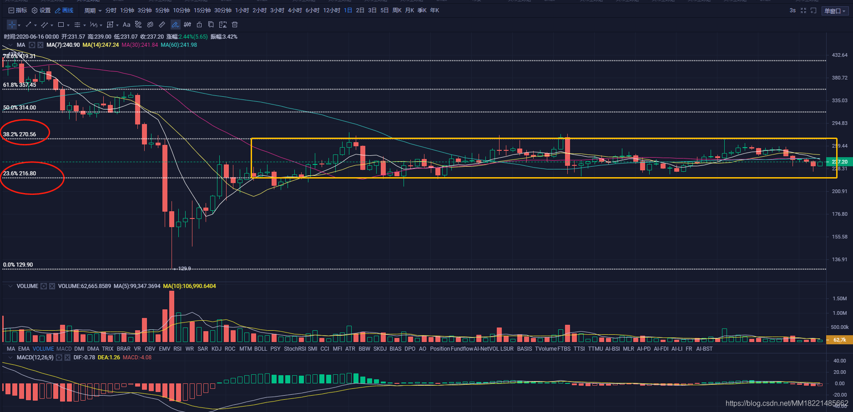Click the MA(60):241.98 legend value
Viewport: 853px width, 412px height.
click(x=179, y=45)
